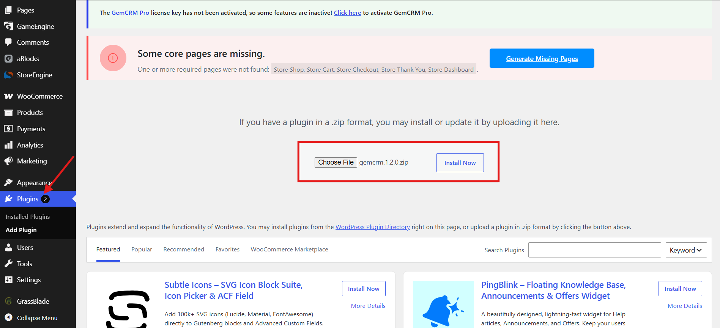Open the Favorites tab
Viewport: 720px width, 328px height.
(x=227, y=250)
